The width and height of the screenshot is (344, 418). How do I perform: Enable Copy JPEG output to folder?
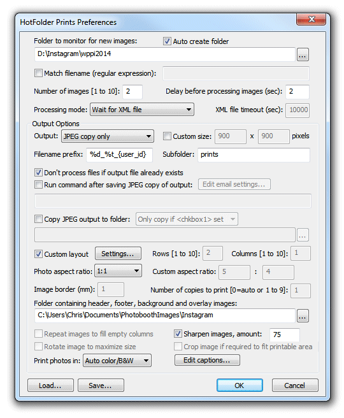38,219
